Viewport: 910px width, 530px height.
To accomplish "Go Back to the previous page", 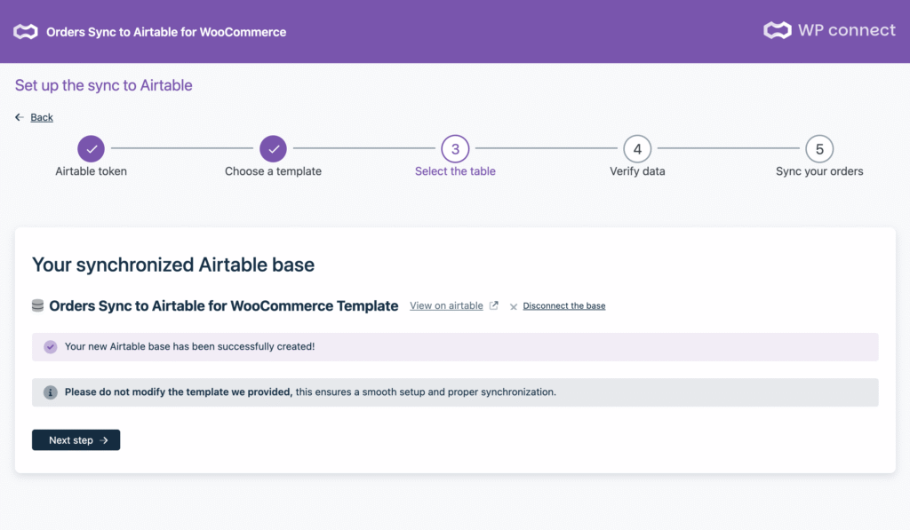I will click(x=41, y=117).
